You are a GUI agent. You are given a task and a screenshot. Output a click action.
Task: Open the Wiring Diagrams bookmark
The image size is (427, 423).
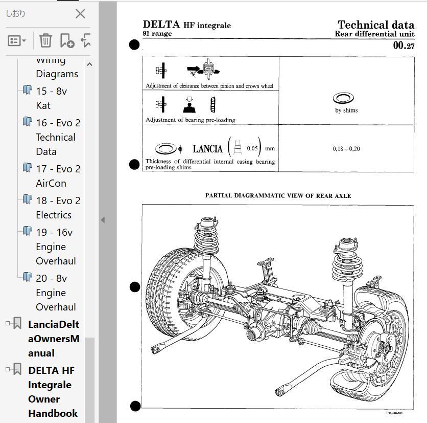point(57,68)
